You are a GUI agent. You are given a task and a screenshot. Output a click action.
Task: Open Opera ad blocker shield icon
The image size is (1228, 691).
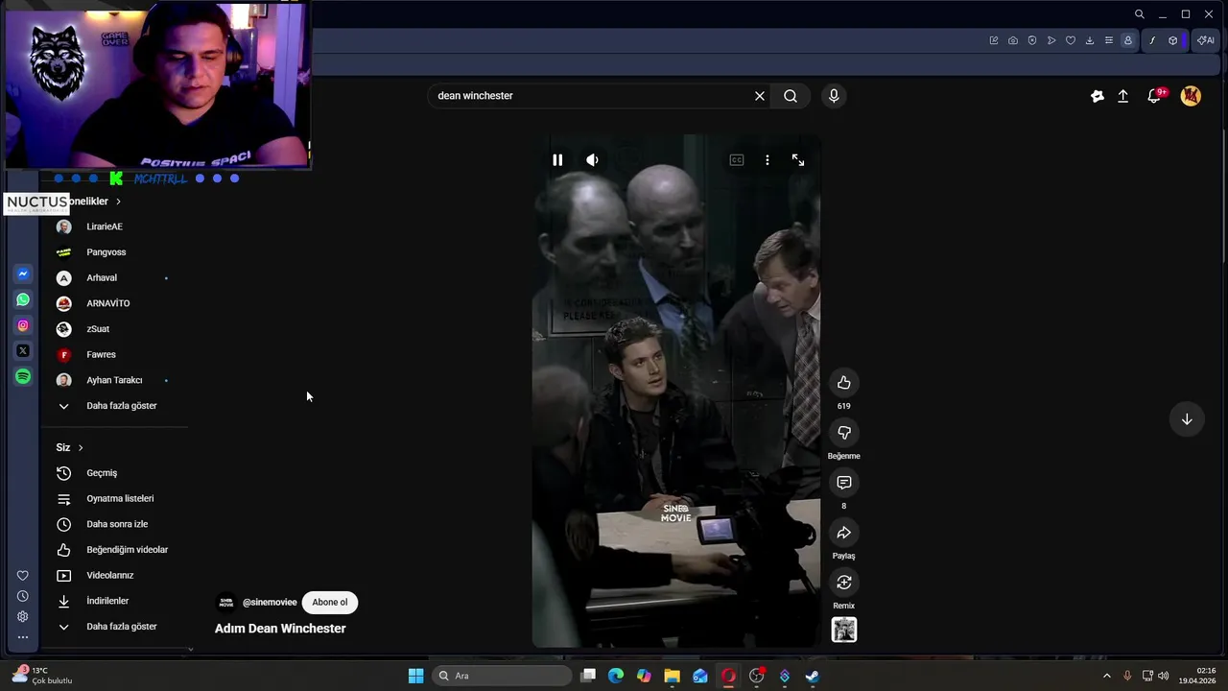click(x=1032, y=40)
